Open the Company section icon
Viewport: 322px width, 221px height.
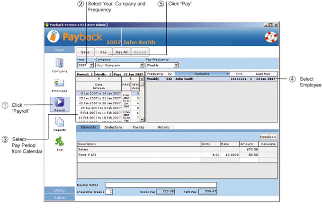pyautogui.click(x=60, y=63)
